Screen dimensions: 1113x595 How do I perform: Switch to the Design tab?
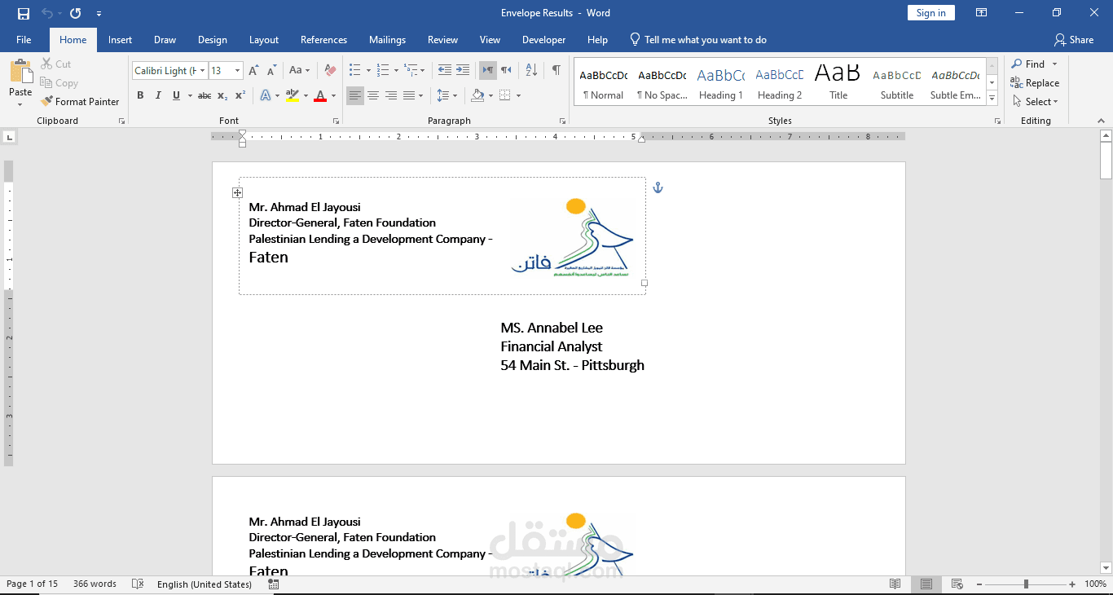[x=212, y=40]
